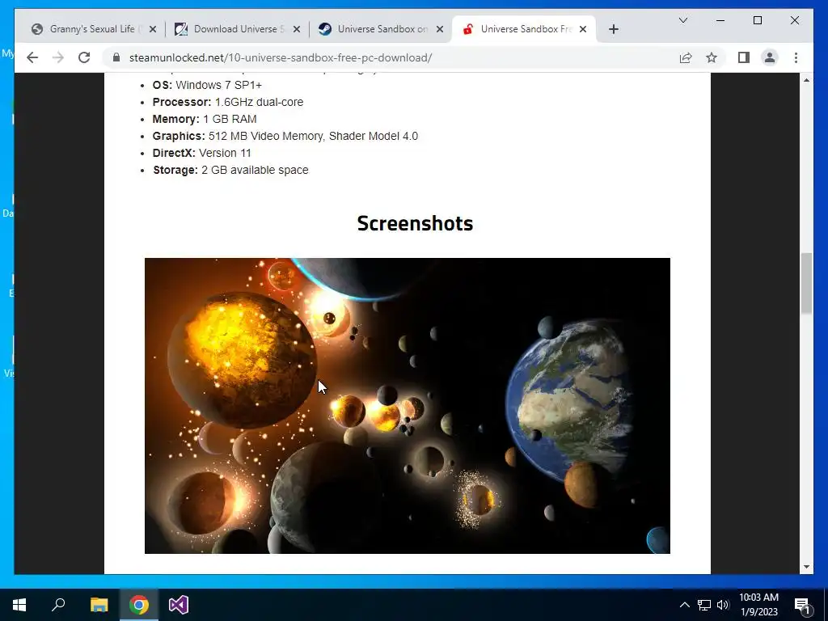Click the forward navigation arrow
Viewport: 828px width, 621px height.
[x=58, y=57]
